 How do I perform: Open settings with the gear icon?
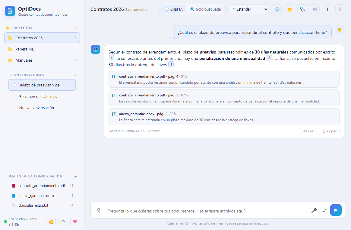[63, 222]
